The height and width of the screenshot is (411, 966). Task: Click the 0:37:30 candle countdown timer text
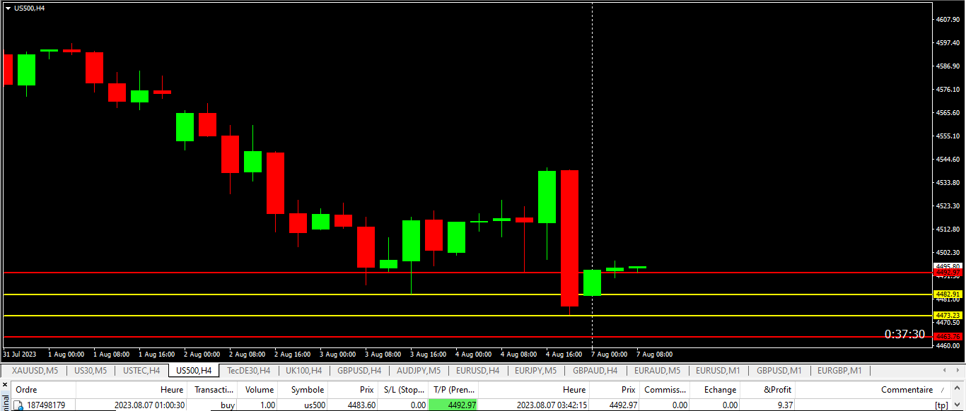pos(904,334)
